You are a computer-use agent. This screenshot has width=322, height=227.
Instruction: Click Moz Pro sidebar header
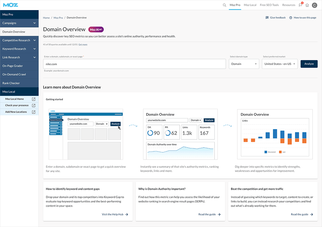pos(19,15)
